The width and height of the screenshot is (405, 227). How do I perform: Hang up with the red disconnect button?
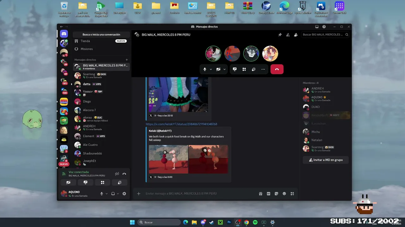coord(277,69)
